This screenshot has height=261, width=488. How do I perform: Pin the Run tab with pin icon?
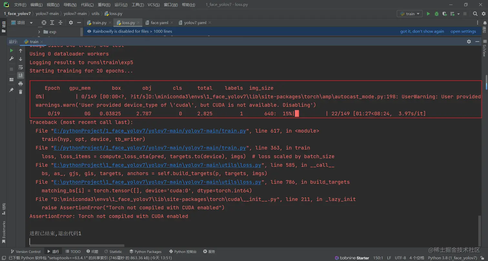click(12, 90)
